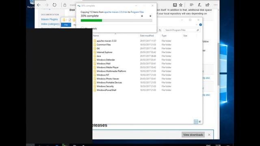Click the Explorer quick access properties icon

click(x=70, y=20)
